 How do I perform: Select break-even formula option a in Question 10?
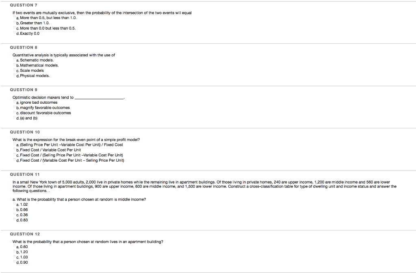pos(13,145)
